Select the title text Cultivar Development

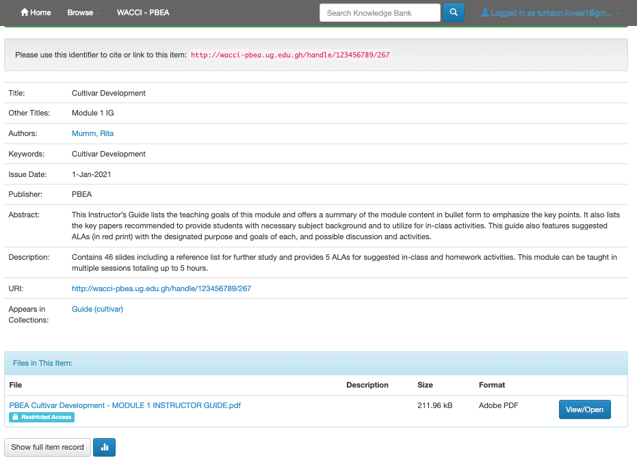(109, 93)
